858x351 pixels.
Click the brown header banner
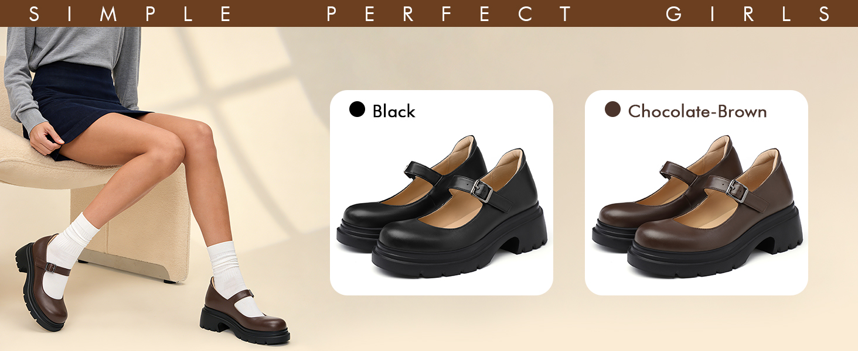(x=429, y=13)
